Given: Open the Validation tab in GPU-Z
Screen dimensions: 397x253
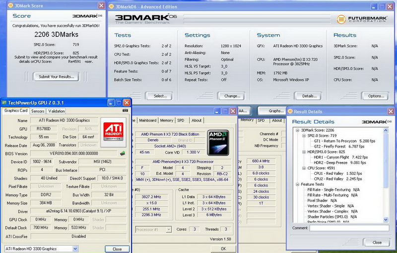Looking at the screenshot, I should point(57,111).
